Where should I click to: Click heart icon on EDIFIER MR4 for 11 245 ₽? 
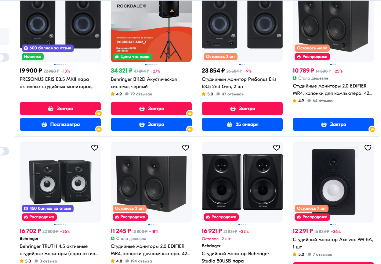click(186, 148)
